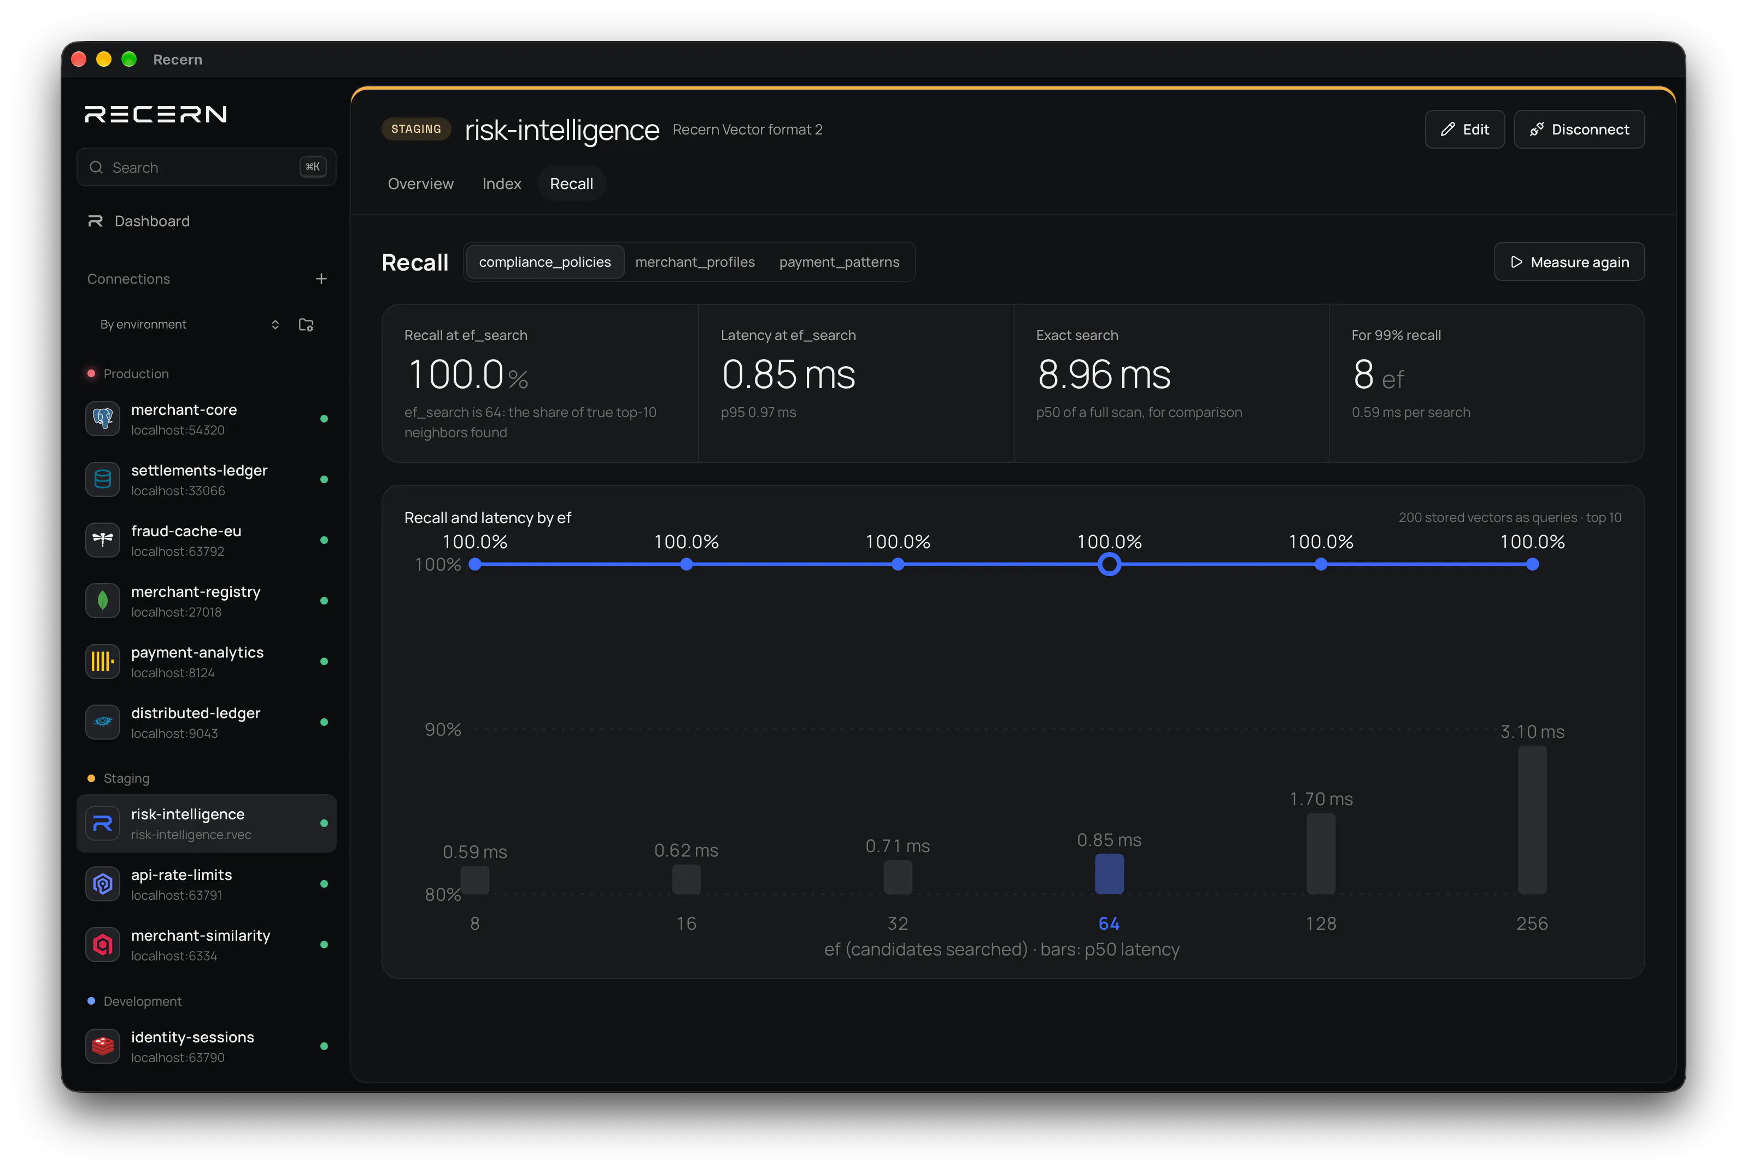Click Measure again
1747x1173 pixels.
[x=1569, y=262]
